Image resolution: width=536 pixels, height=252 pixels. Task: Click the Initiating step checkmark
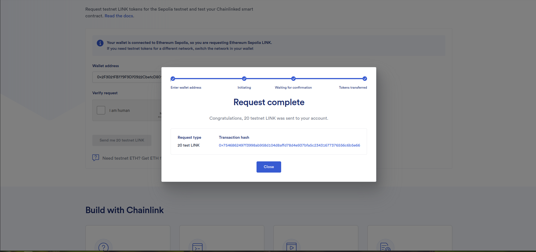pyautogui.click(x=244, y=79)
